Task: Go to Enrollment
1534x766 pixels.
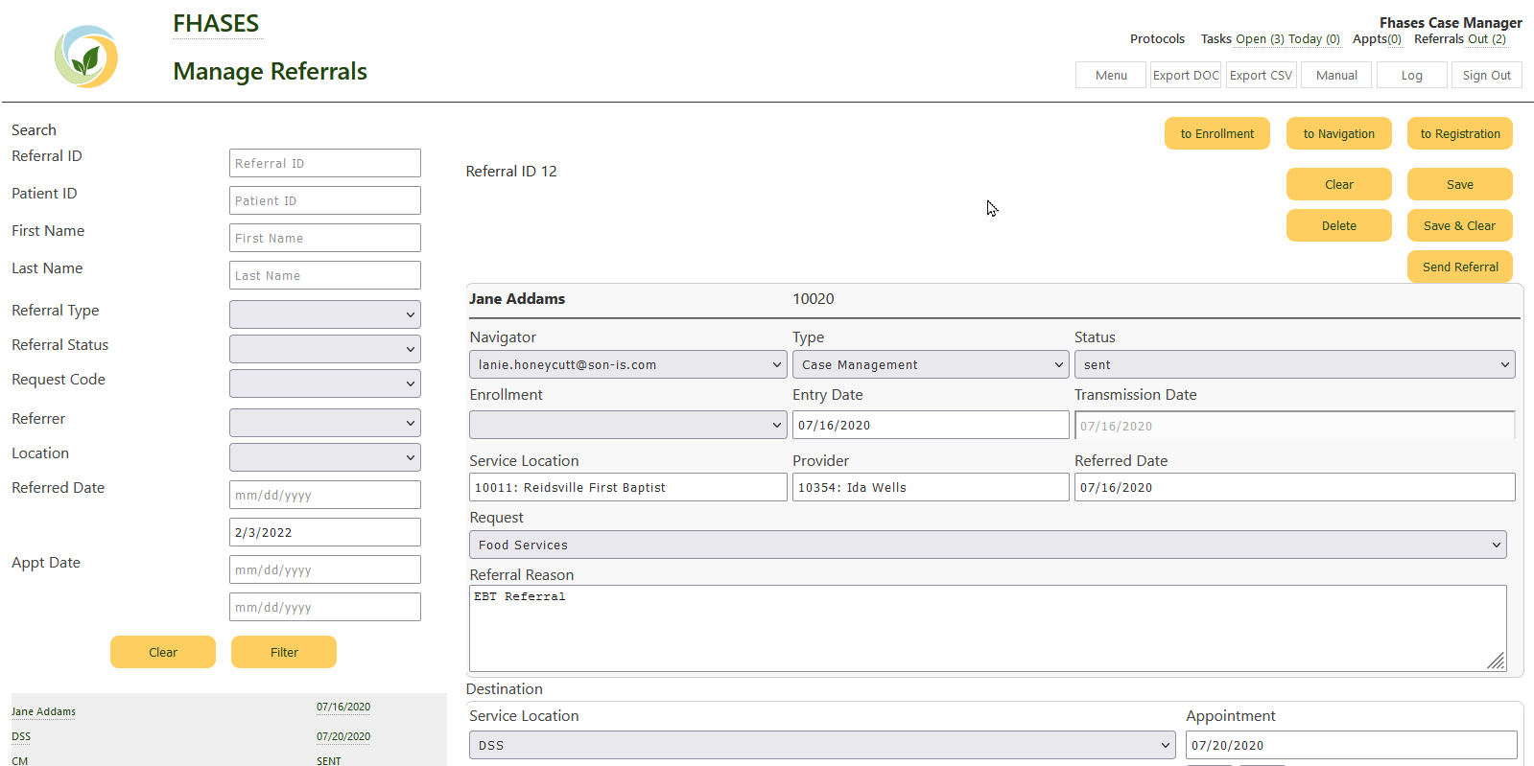Action: click(1216, 133)
